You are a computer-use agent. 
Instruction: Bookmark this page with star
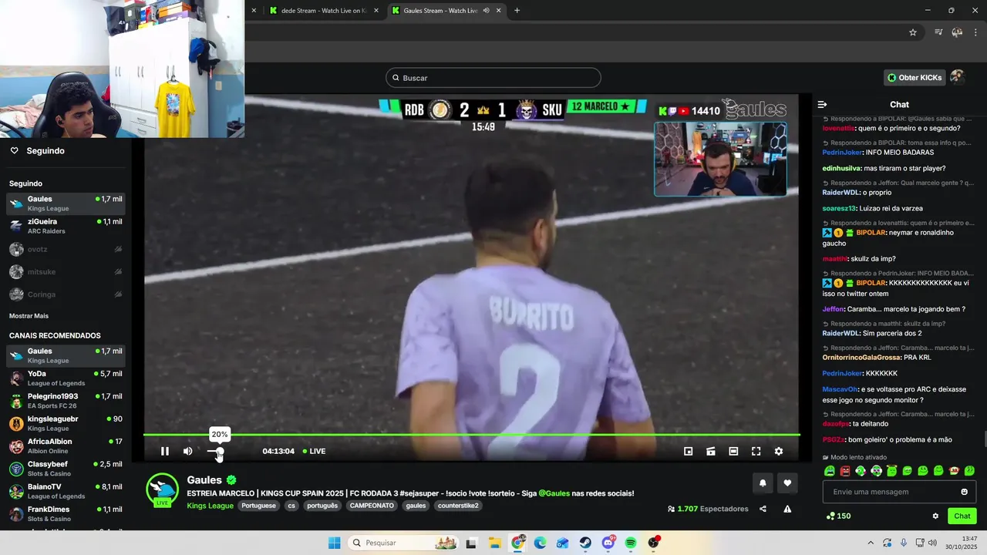coord(913,32)
